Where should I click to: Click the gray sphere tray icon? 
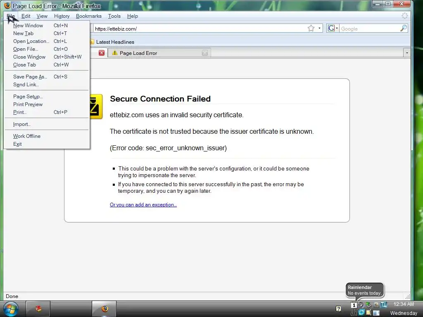point(361,305)
